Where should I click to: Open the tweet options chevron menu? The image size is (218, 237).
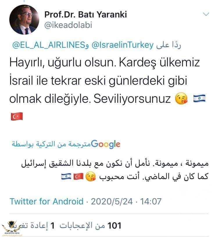coord(206,14)
